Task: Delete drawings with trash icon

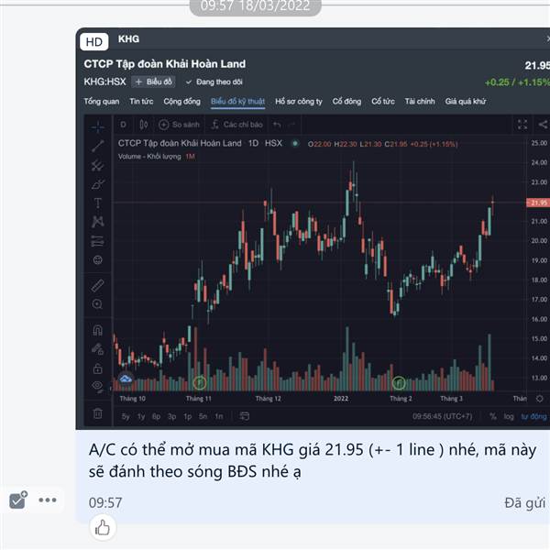Action: pyautogui.click(x=98, y=413)
